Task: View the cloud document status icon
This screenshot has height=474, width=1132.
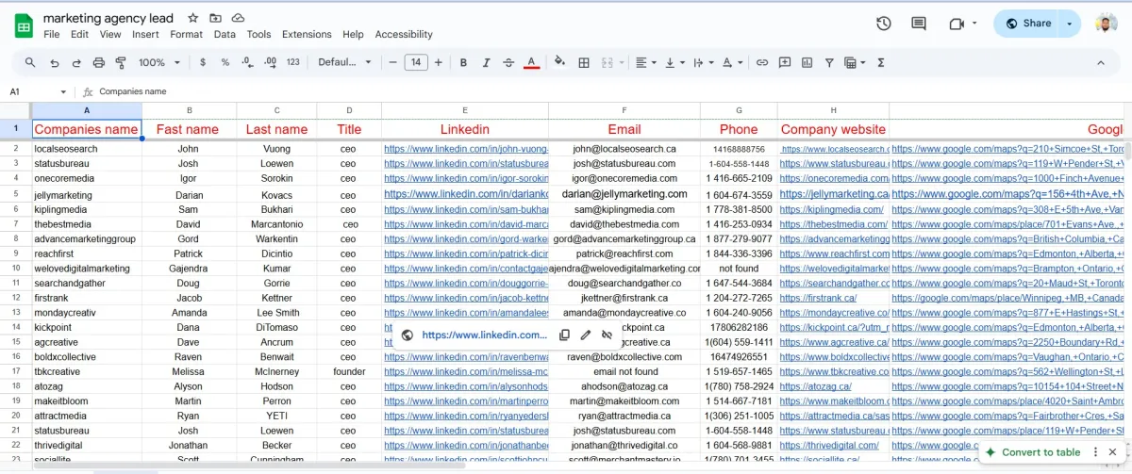Action: [x=239, y=18]
